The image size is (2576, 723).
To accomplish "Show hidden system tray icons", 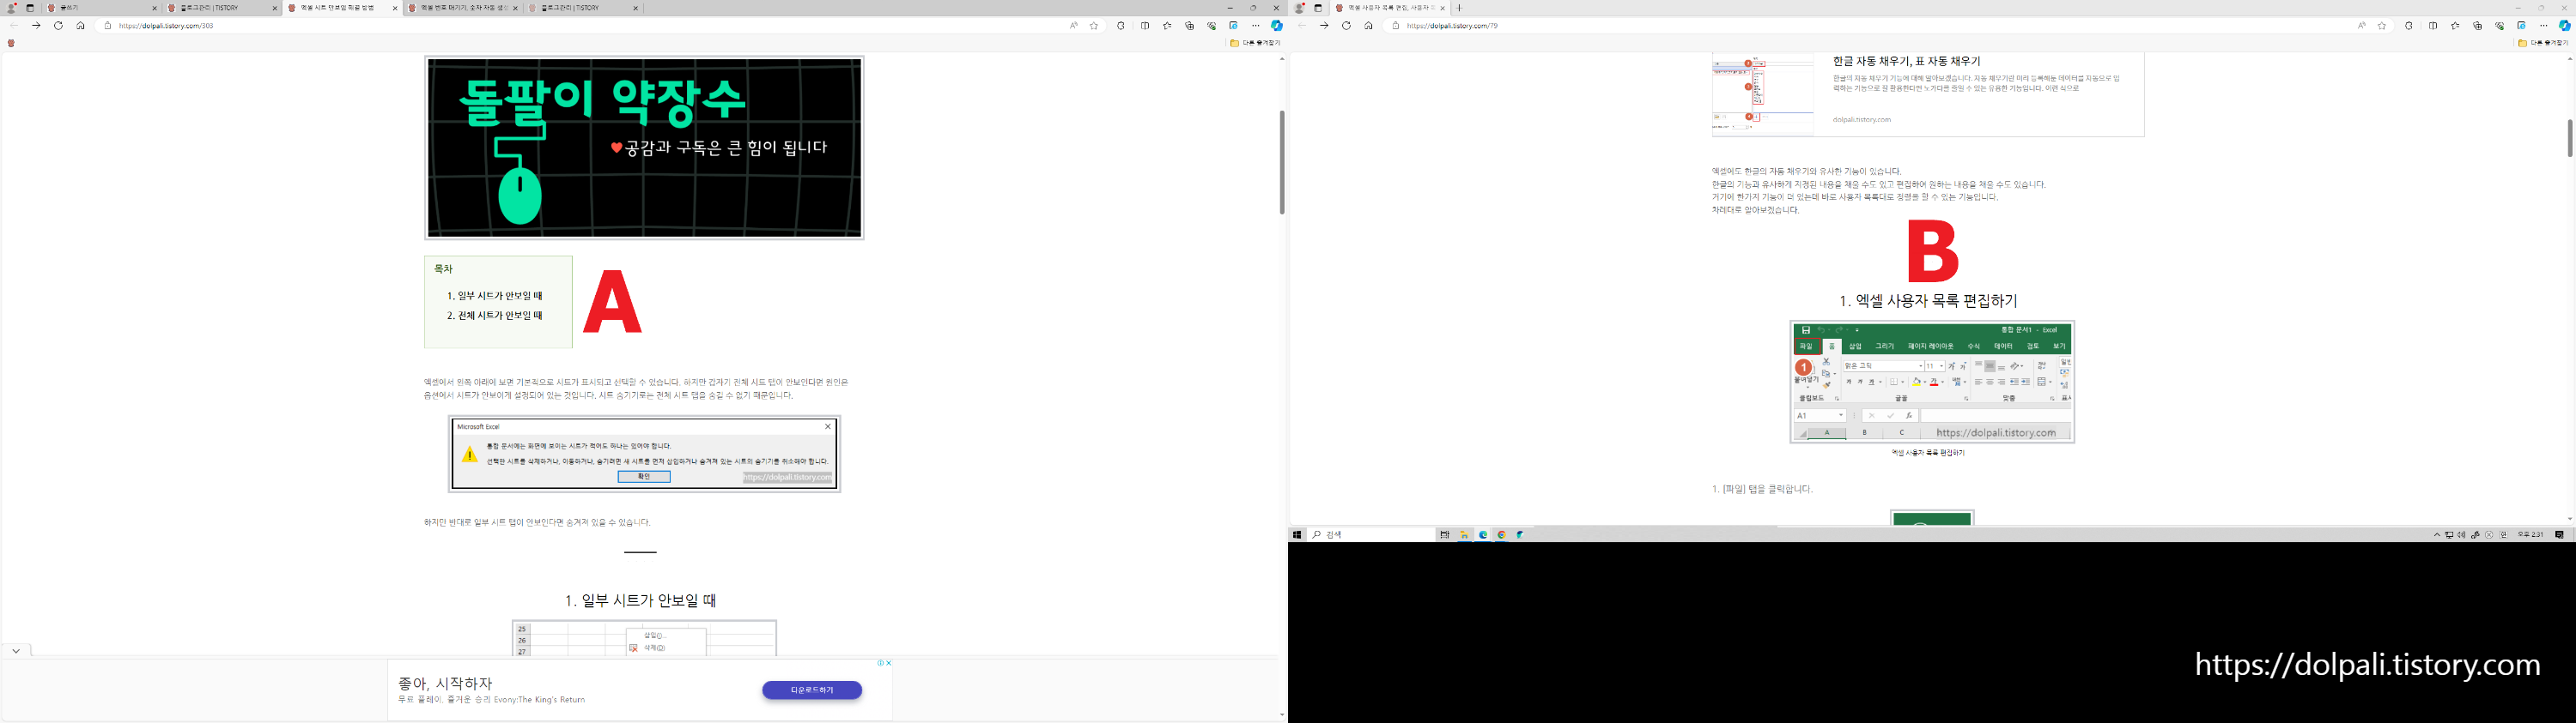I will click(x=2437, y=535).
